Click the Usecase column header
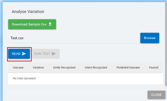This screenshot has width=167, height=101. (x=18, y=67)
